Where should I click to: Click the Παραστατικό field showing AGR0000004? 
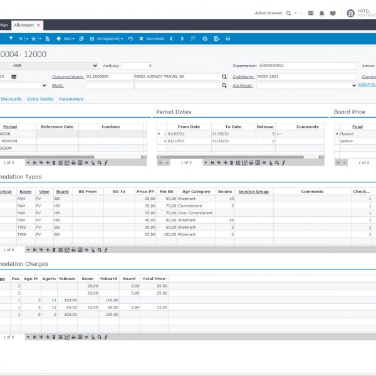click(x=308, y=66)
